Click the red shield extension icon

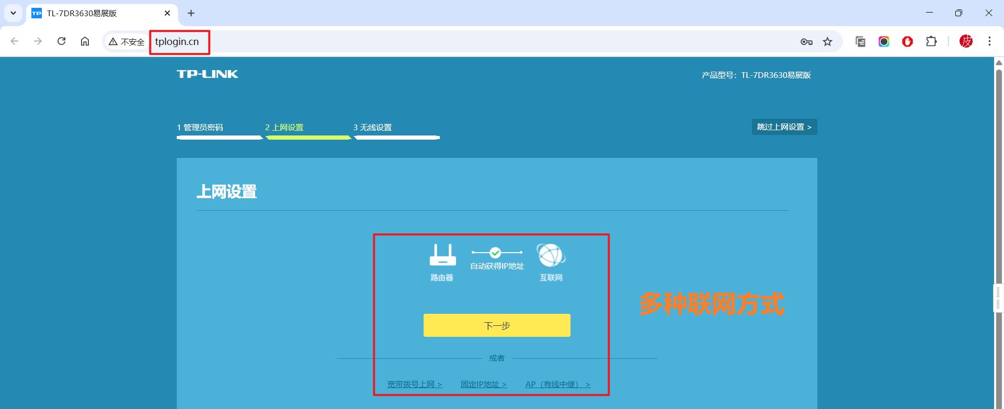[907, 42]
